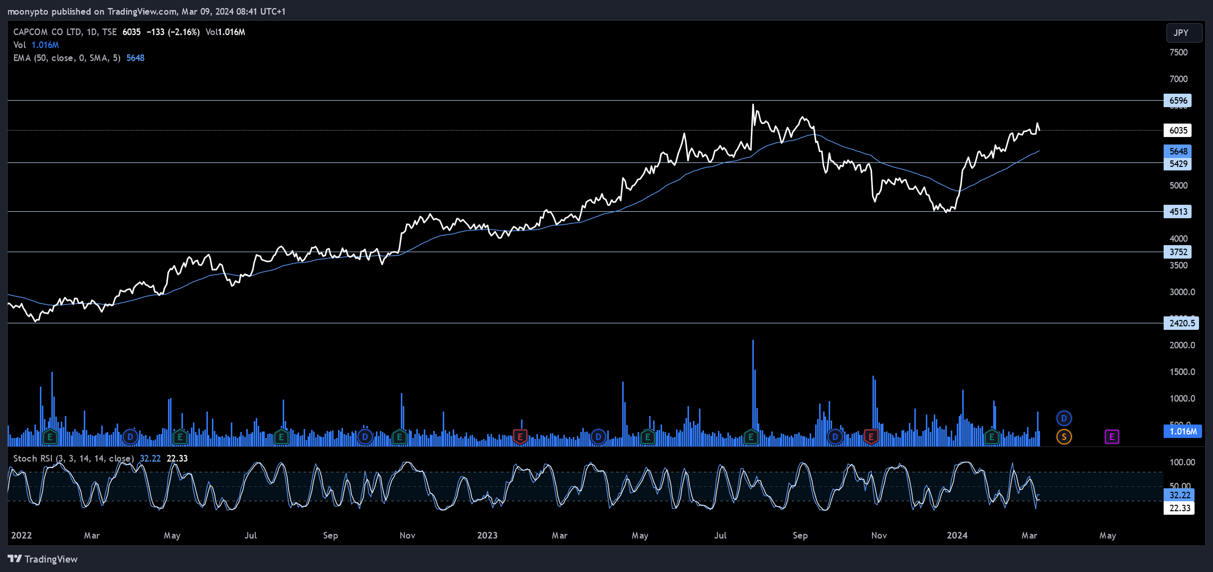Click the 6035 current price label
This screenshot has width=1213, height=572.
tap(1178, 131)
